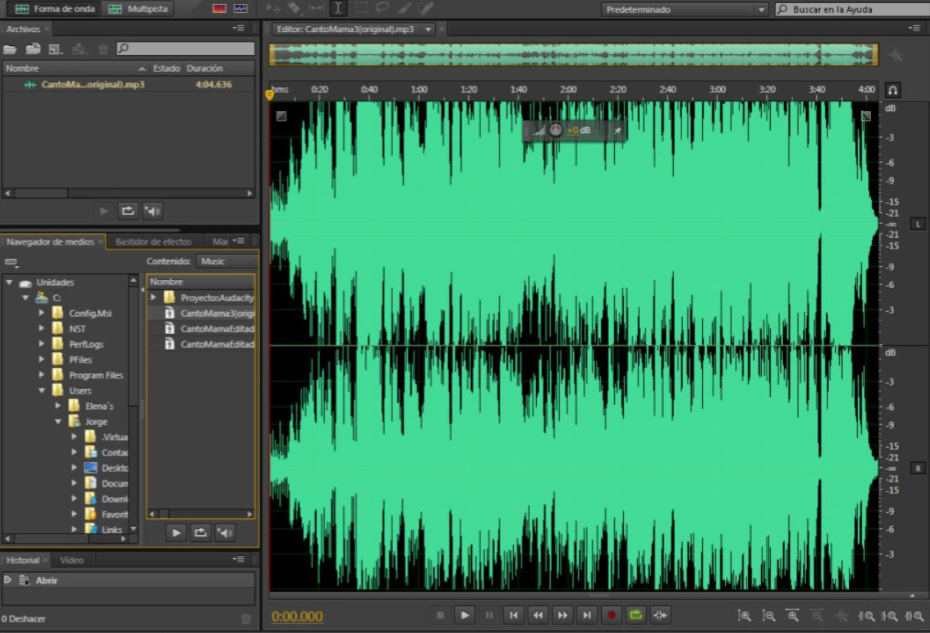Screen dimensions: 930x633
Task: Select the Time Selection tool in the toolbar
Action: (337, 8)
